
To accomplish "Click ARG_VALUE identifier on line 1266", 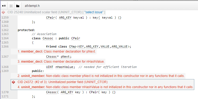I will [120, 46].
